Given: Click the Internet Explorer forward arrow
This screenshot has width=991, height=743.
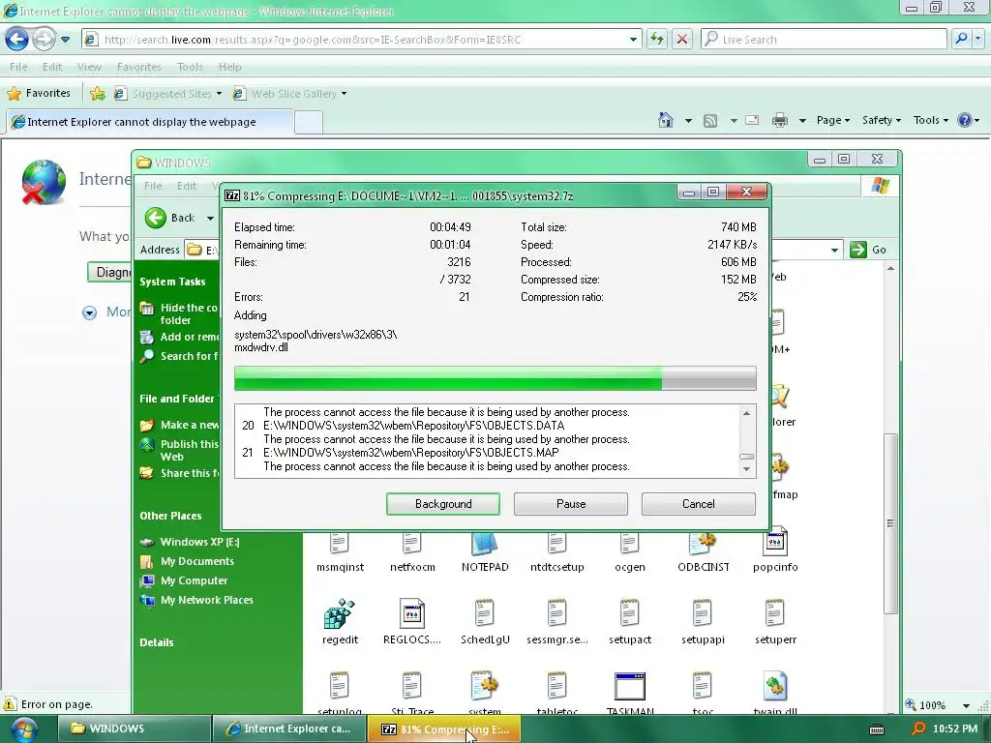Looking at the screenshot, I should tap(43, 39).
